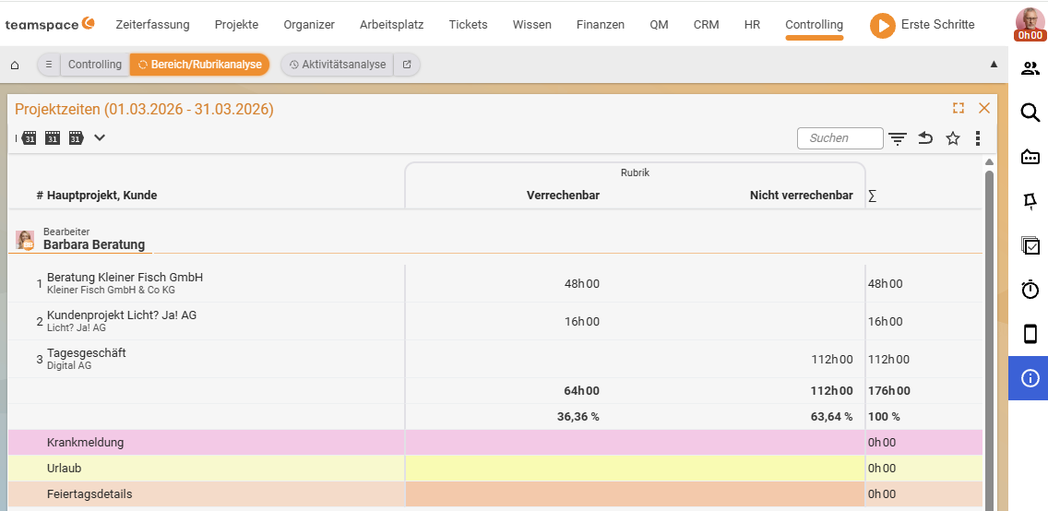Open the Organizer menu
This screenshot has height=511, width=1048.
pos(309,25)
